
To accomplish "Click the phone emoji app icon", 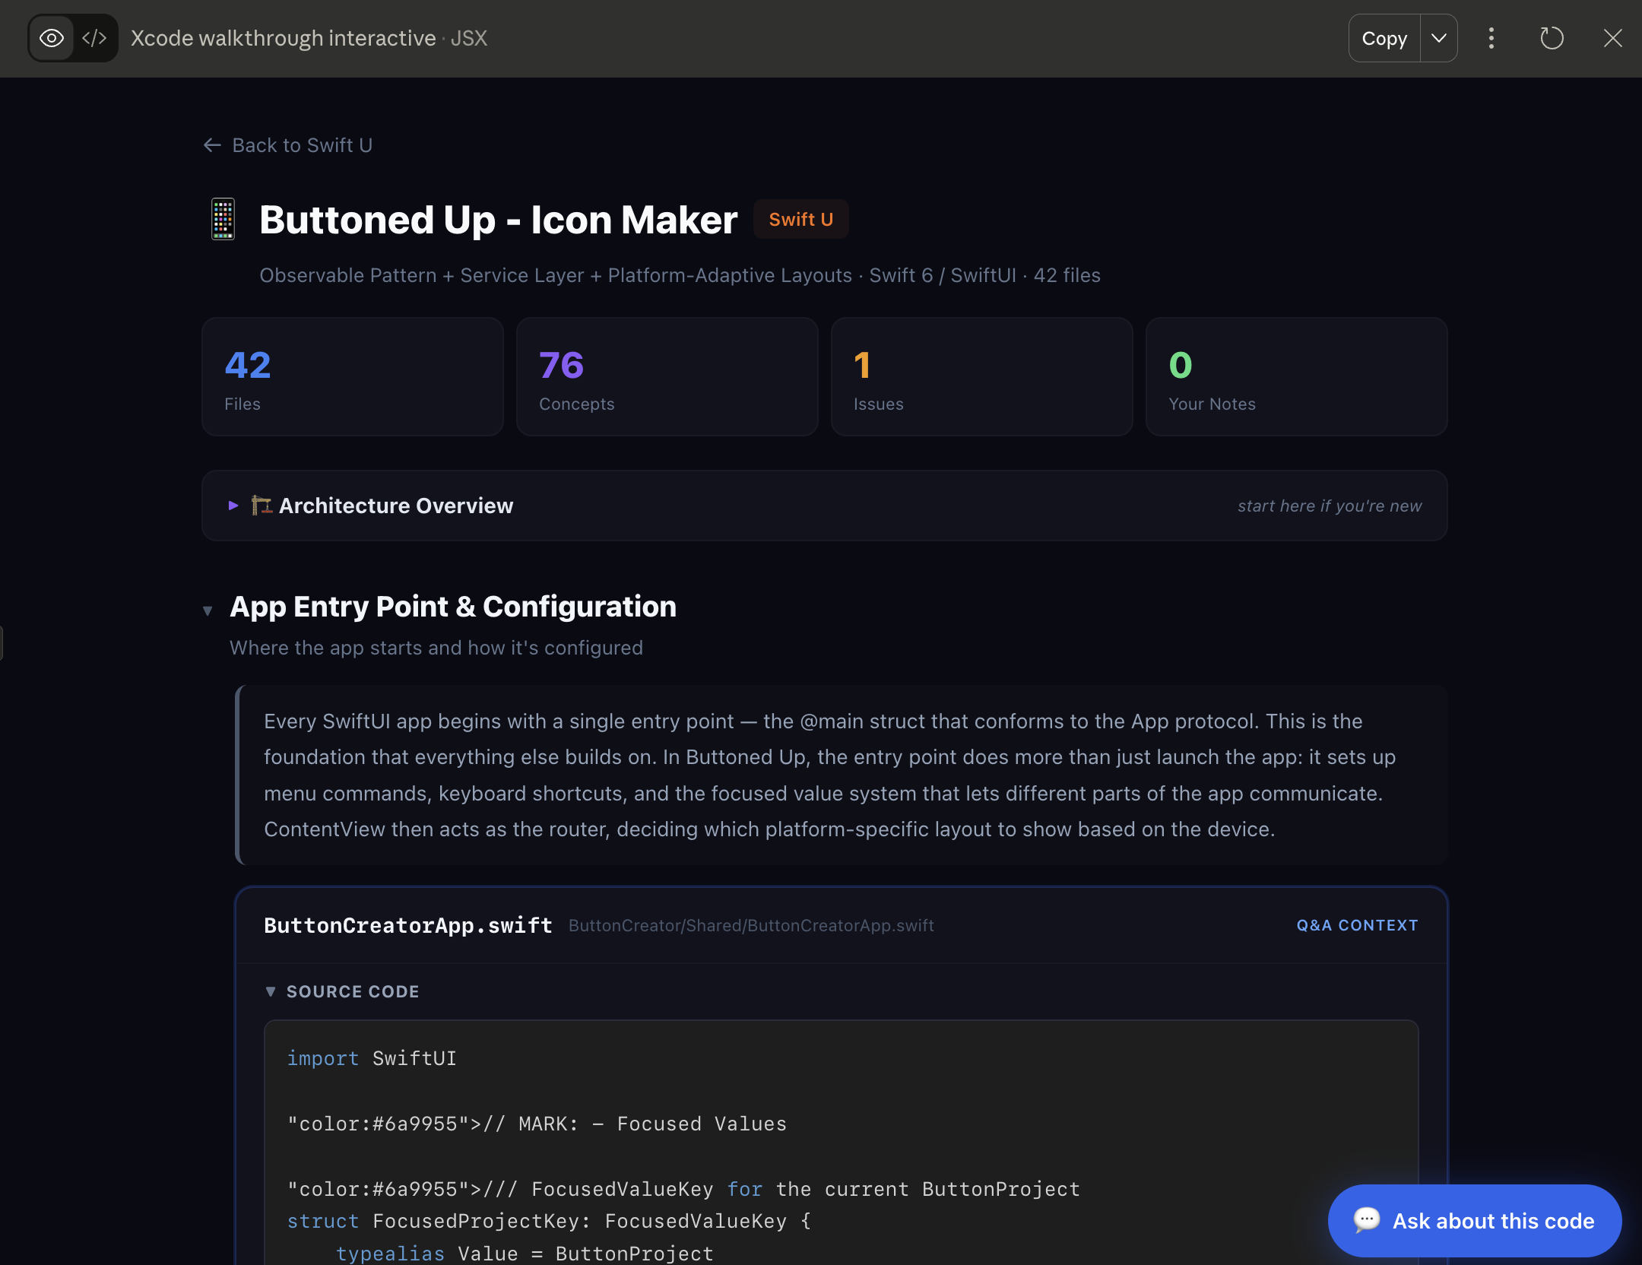I will pos(223,220).
